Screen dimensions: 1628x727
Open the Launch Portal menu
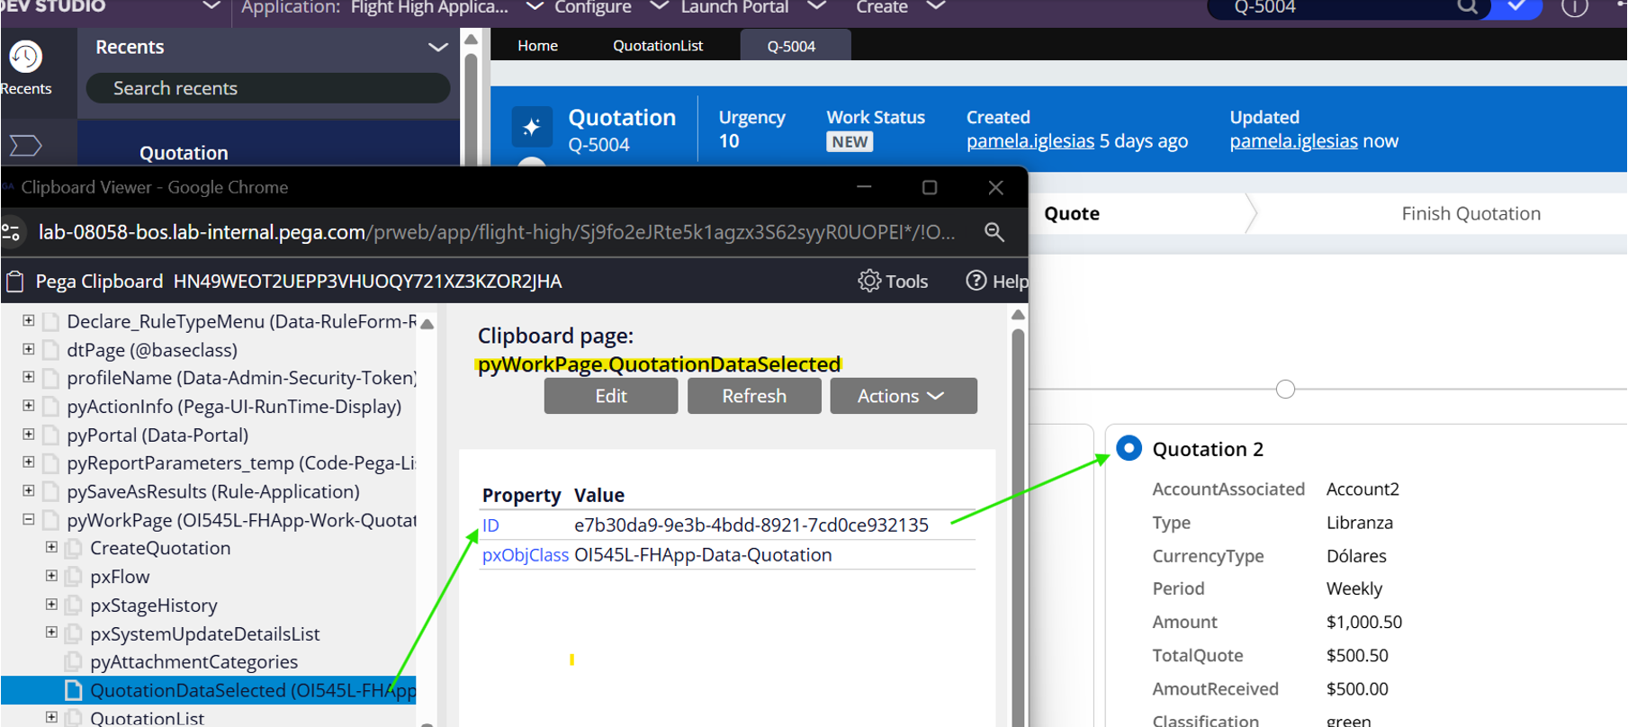click(752, 7)
